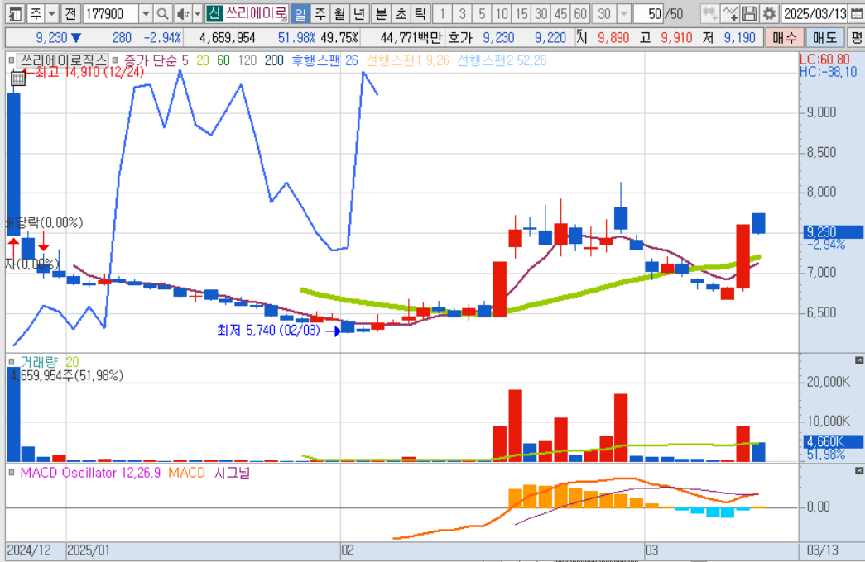Switch to the weekly 주 period tab
Image resolution: width=865 pixels, height=562 pixels.
[x=320, y=14]
